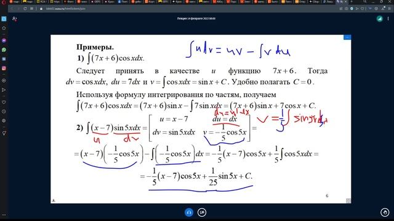Click the slide page number 6

point(327,196)
